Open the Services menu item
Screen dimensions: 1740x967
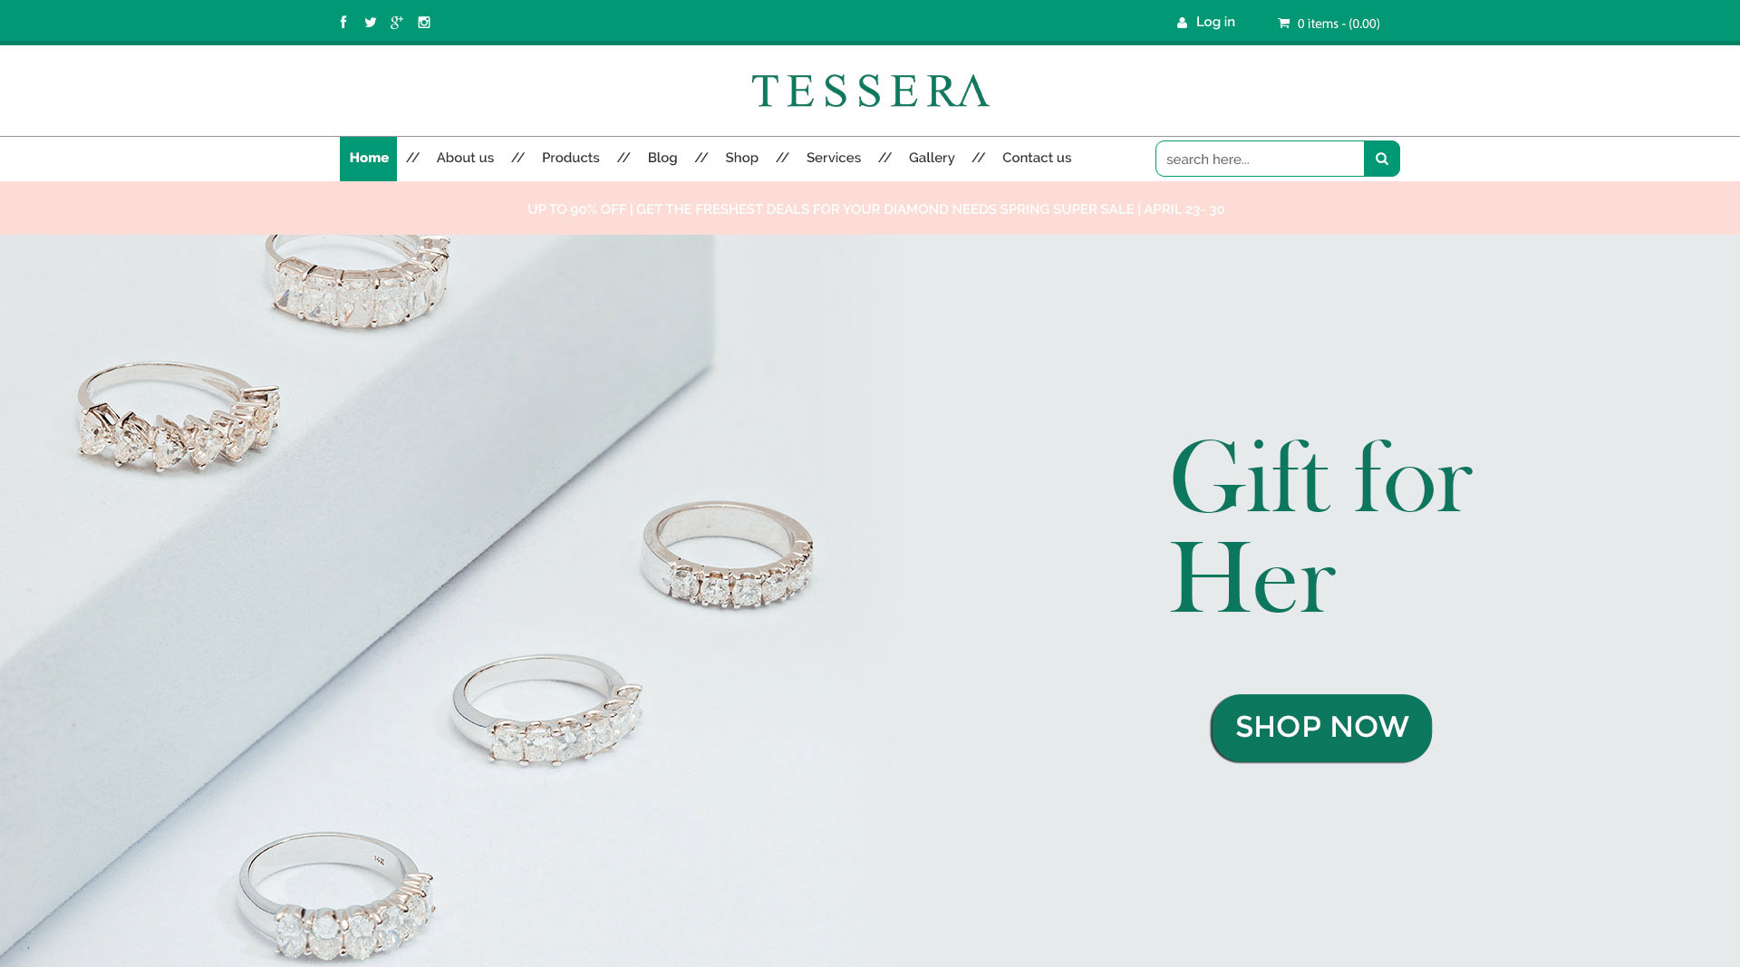pos(833,158)
